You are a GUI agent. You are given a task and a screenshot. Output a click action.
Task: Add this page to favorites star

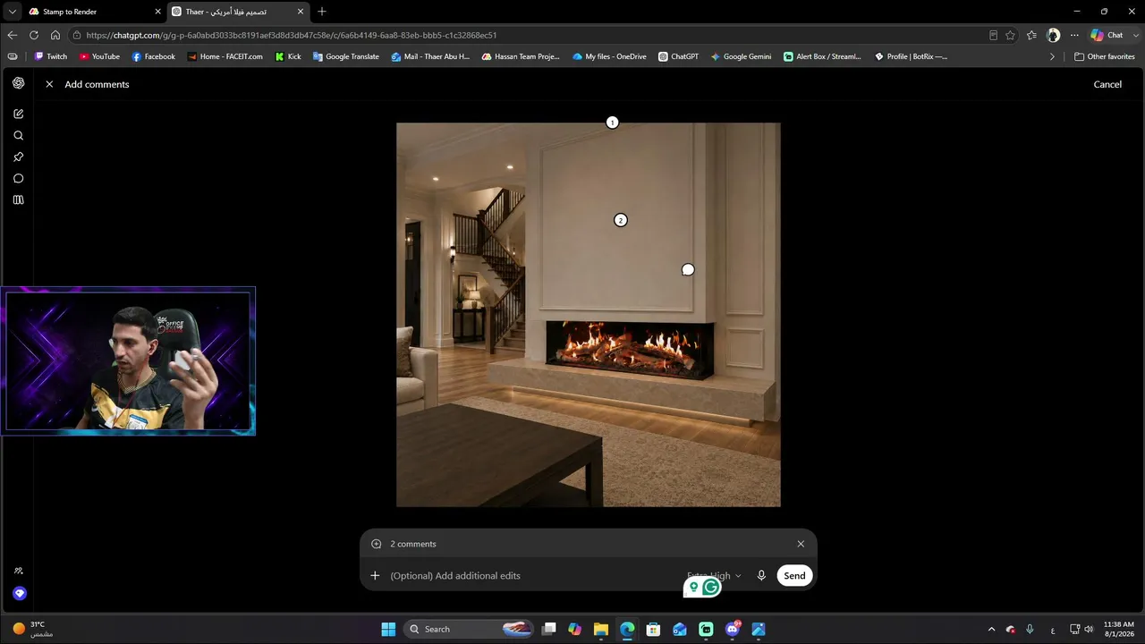1010,35
